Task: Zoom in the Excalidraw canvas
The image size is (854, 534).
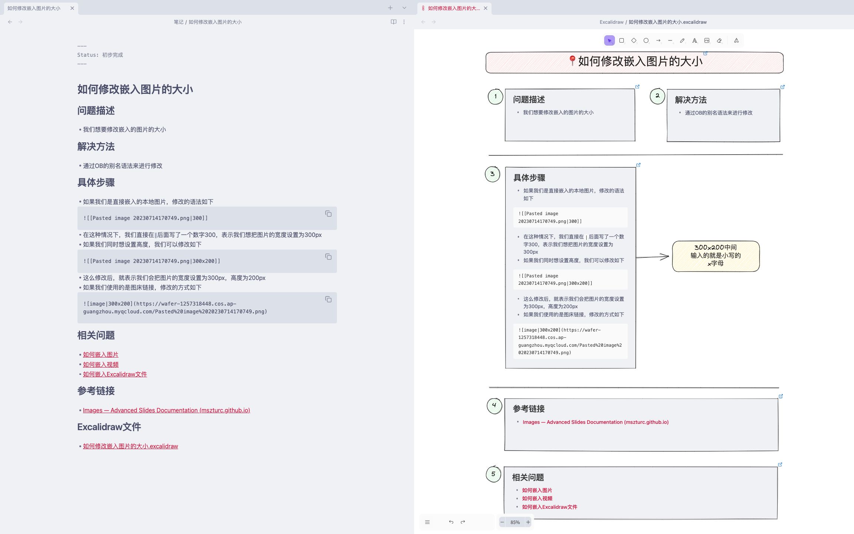Action: pyautogui.click(x=528, y=522)
